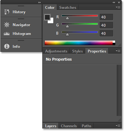Open the Histogram panel icon
Screen dimensions: 124x131
pos(7,34)
